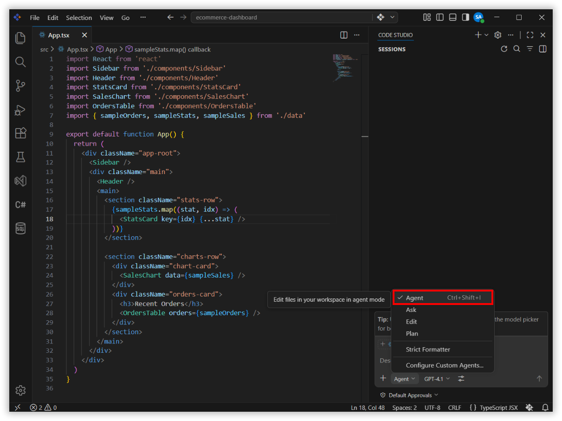Open the configure tools icon beside GPT-4.1
This screenshot has height=421, width=562.
coord(461,379)
